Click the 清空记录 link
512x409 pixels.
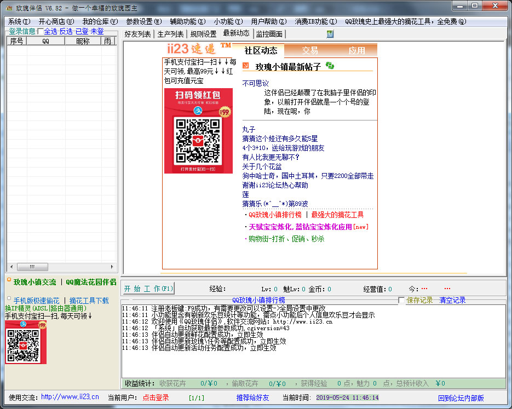pyautogui.click(x=453, y=300)
